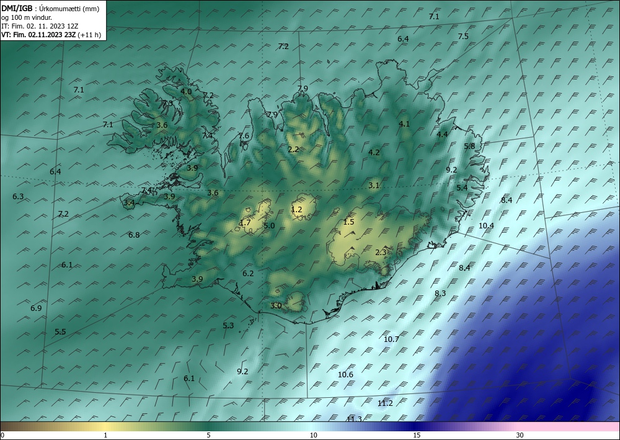Click the map value 4.4
The width and height of the screenshot is (620, 440).
tap(442, 135)
